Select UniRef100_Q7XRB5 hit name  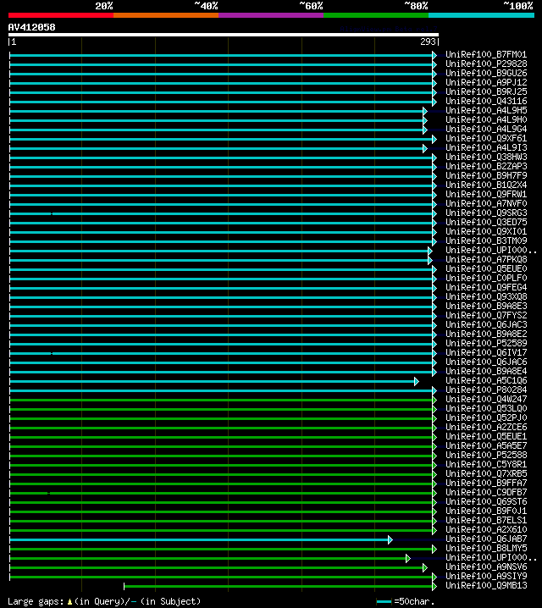[486, 473]
